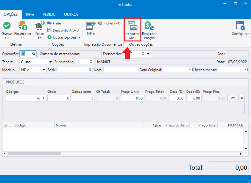Click the horizontal scrollbar right arrow

(241, 154)
